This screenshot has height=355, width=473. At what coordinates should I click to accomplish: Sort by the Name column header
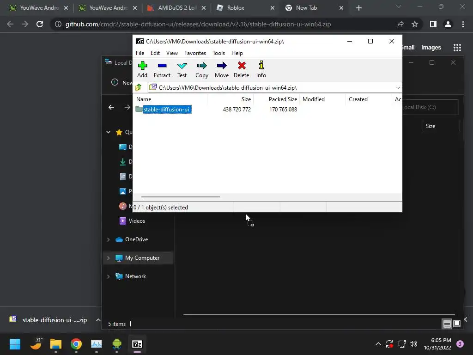[170, 99]
